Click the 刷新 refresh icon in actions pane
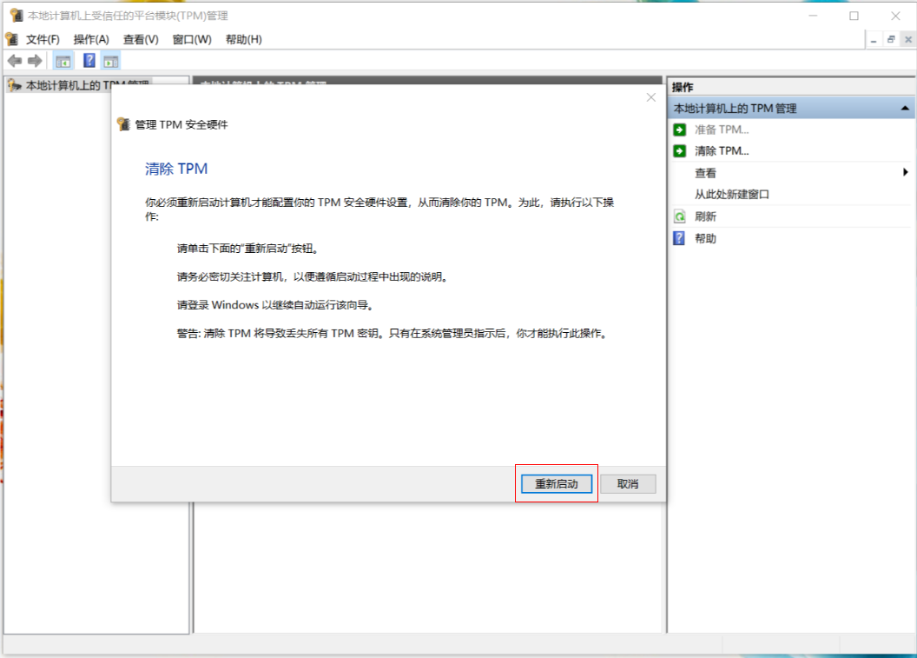The width and height of the screenshot is (917, 658). (x=679, y=216)
